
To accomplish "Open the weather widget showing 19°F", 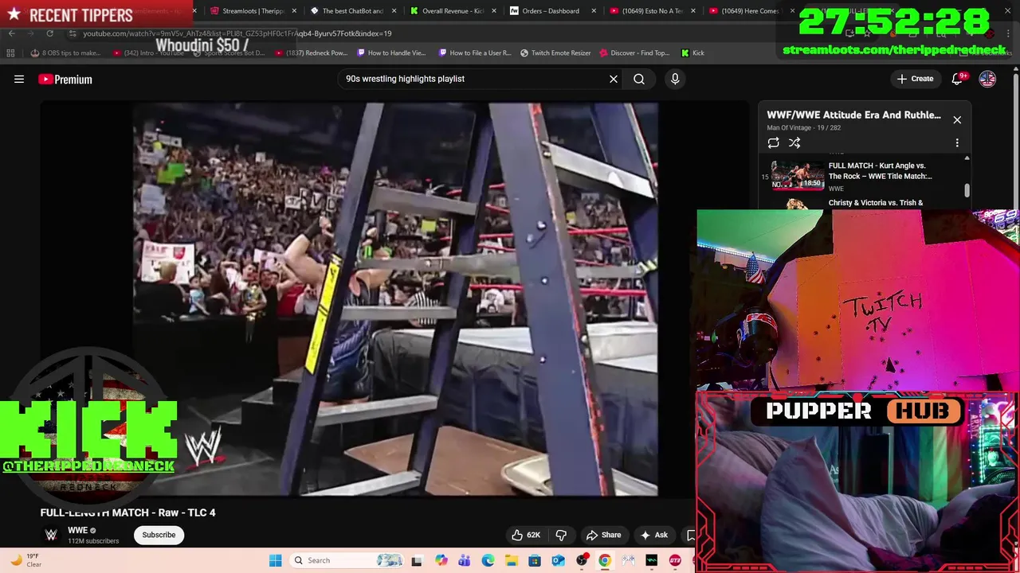I will coord(24,560).
